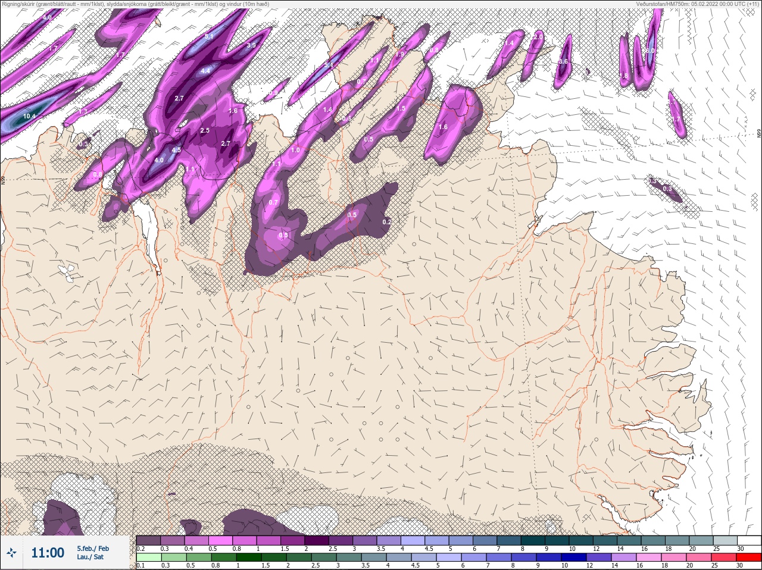Viewport: 762px width, 570px height.
Task: Click the 1.8 precipitation value label
Action: click(x=624, y=76)
